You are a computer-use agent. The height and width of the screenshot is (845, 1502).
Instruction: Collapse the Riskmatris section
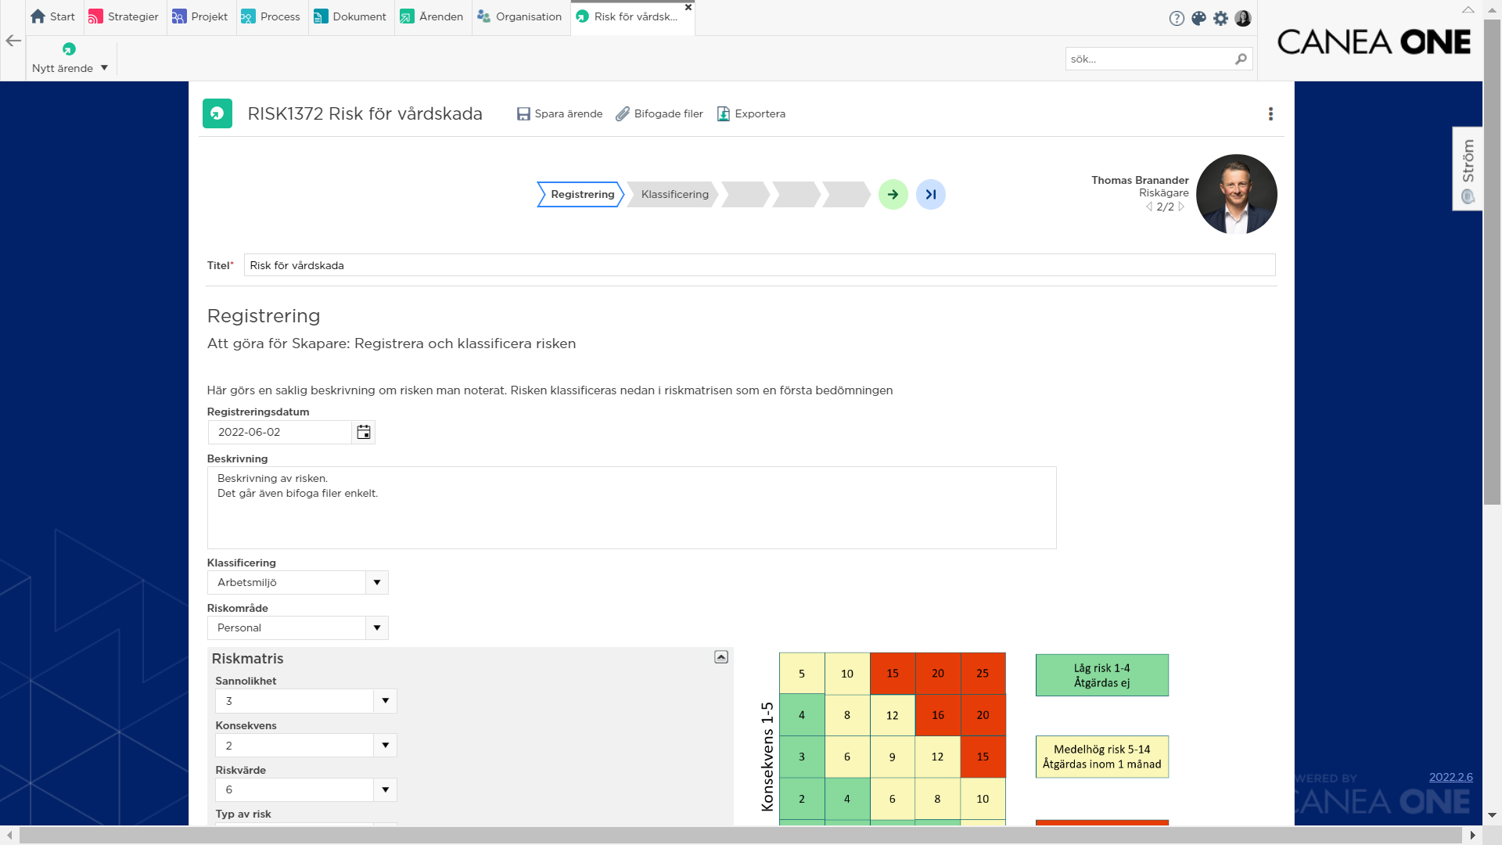[721, 657]
